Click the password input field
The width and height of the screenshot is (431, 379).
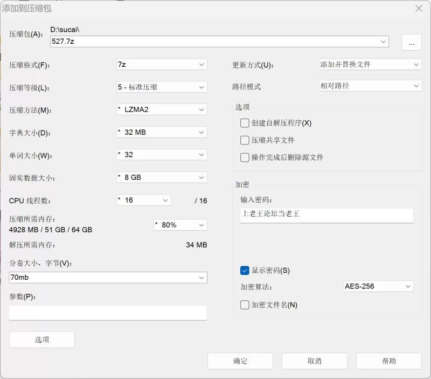pyautogui.click(x=326, y=214)
